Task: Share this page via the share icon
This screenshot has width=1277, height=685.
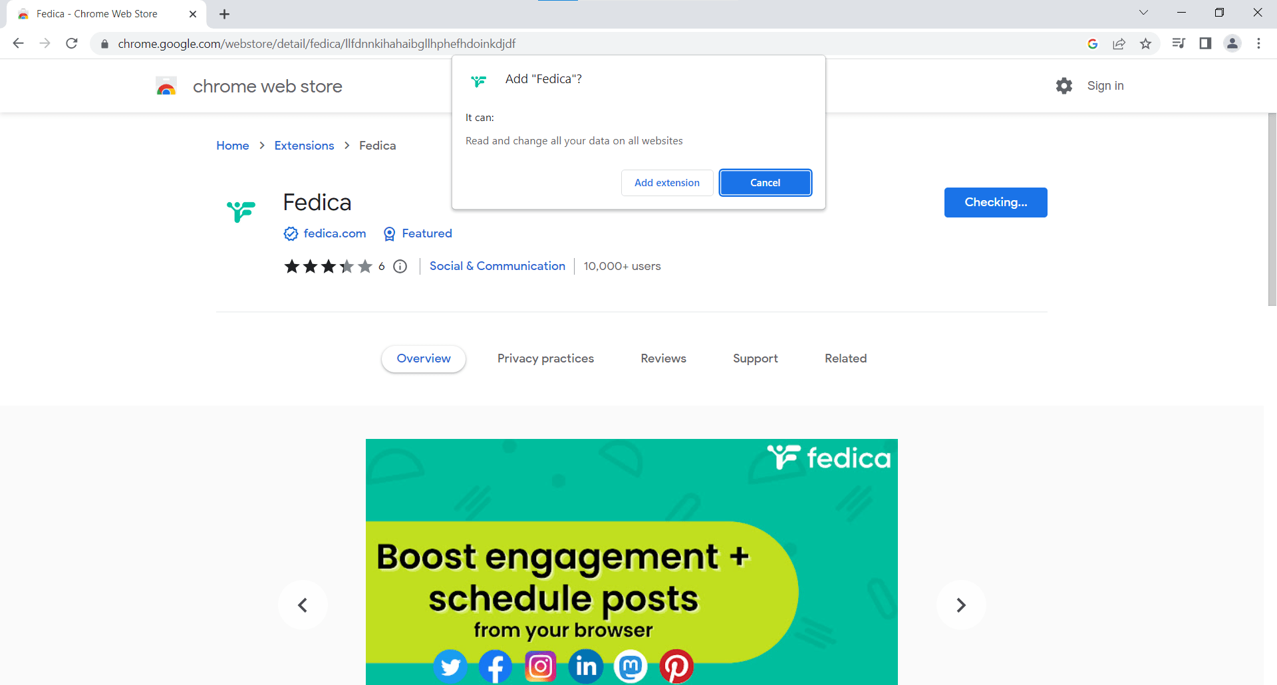Action: [x=1119, y=43]
